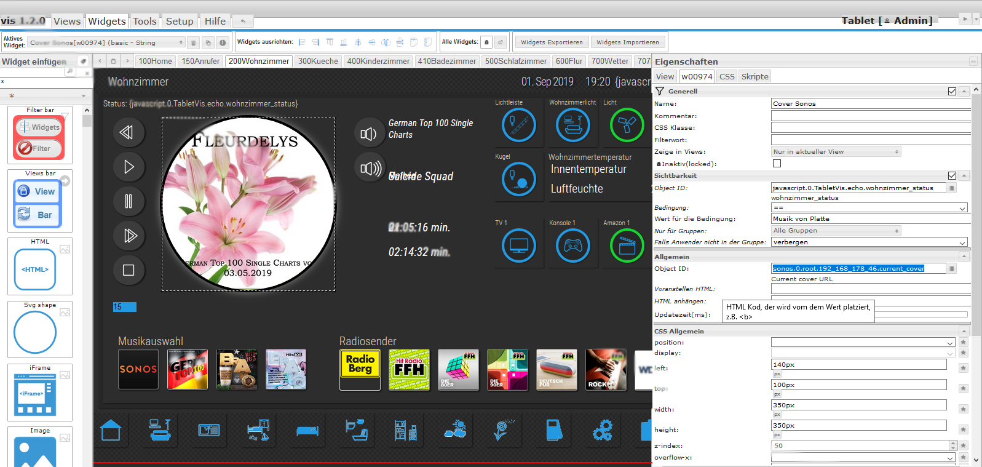This screenshot has height=467, width=982.
Task: Collapse the Generell section
Action: pyautogui.click(x=964, y=91)
